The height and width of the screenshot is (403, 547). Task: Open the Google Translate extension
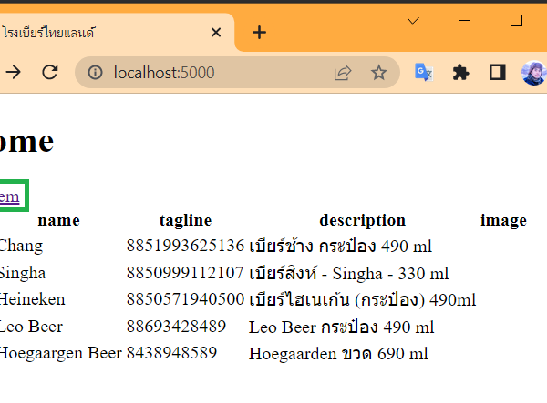[424, 73]
